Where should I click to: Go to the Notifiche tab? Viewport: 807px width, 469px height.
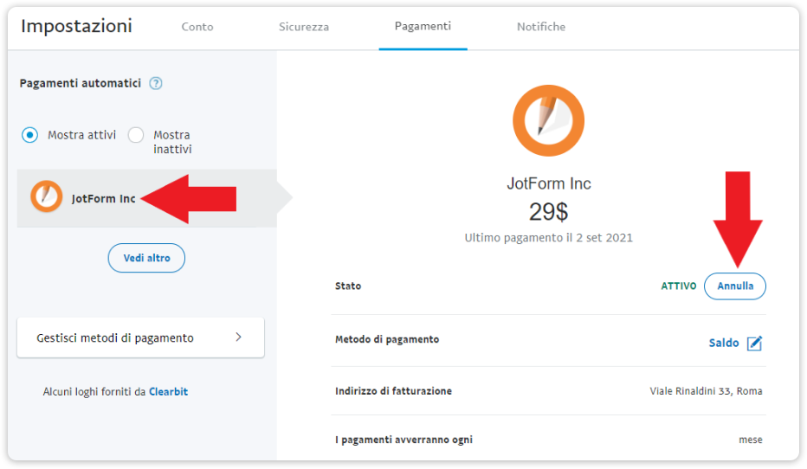click(541, 27)
